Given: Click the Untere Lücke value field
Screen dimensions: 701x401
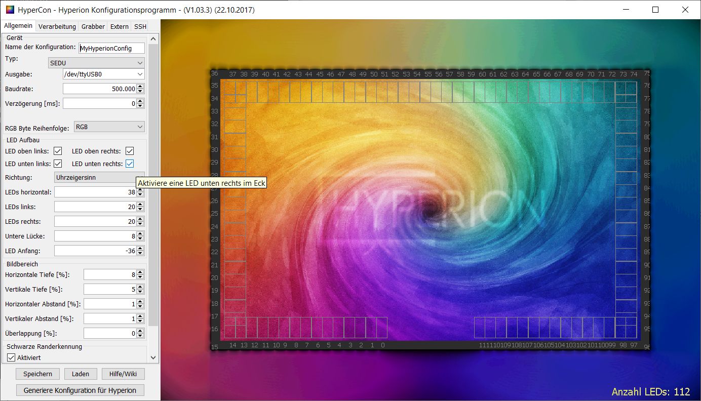Looking at the screenshot, I should click(95, 236).
